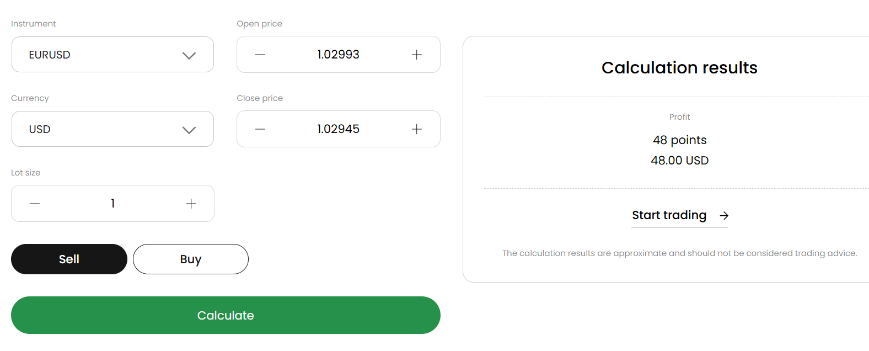This screenshot has height=351, width=869.
Task: Click the 48.00 USD profit result
Action: point(679,161)
